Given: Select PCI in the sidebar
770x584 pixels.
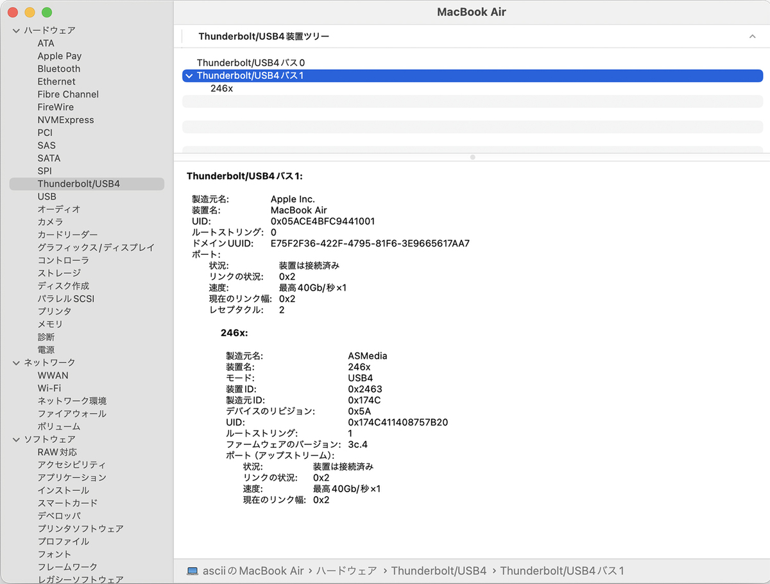Looking at the screenshot, I should point(45,133).
